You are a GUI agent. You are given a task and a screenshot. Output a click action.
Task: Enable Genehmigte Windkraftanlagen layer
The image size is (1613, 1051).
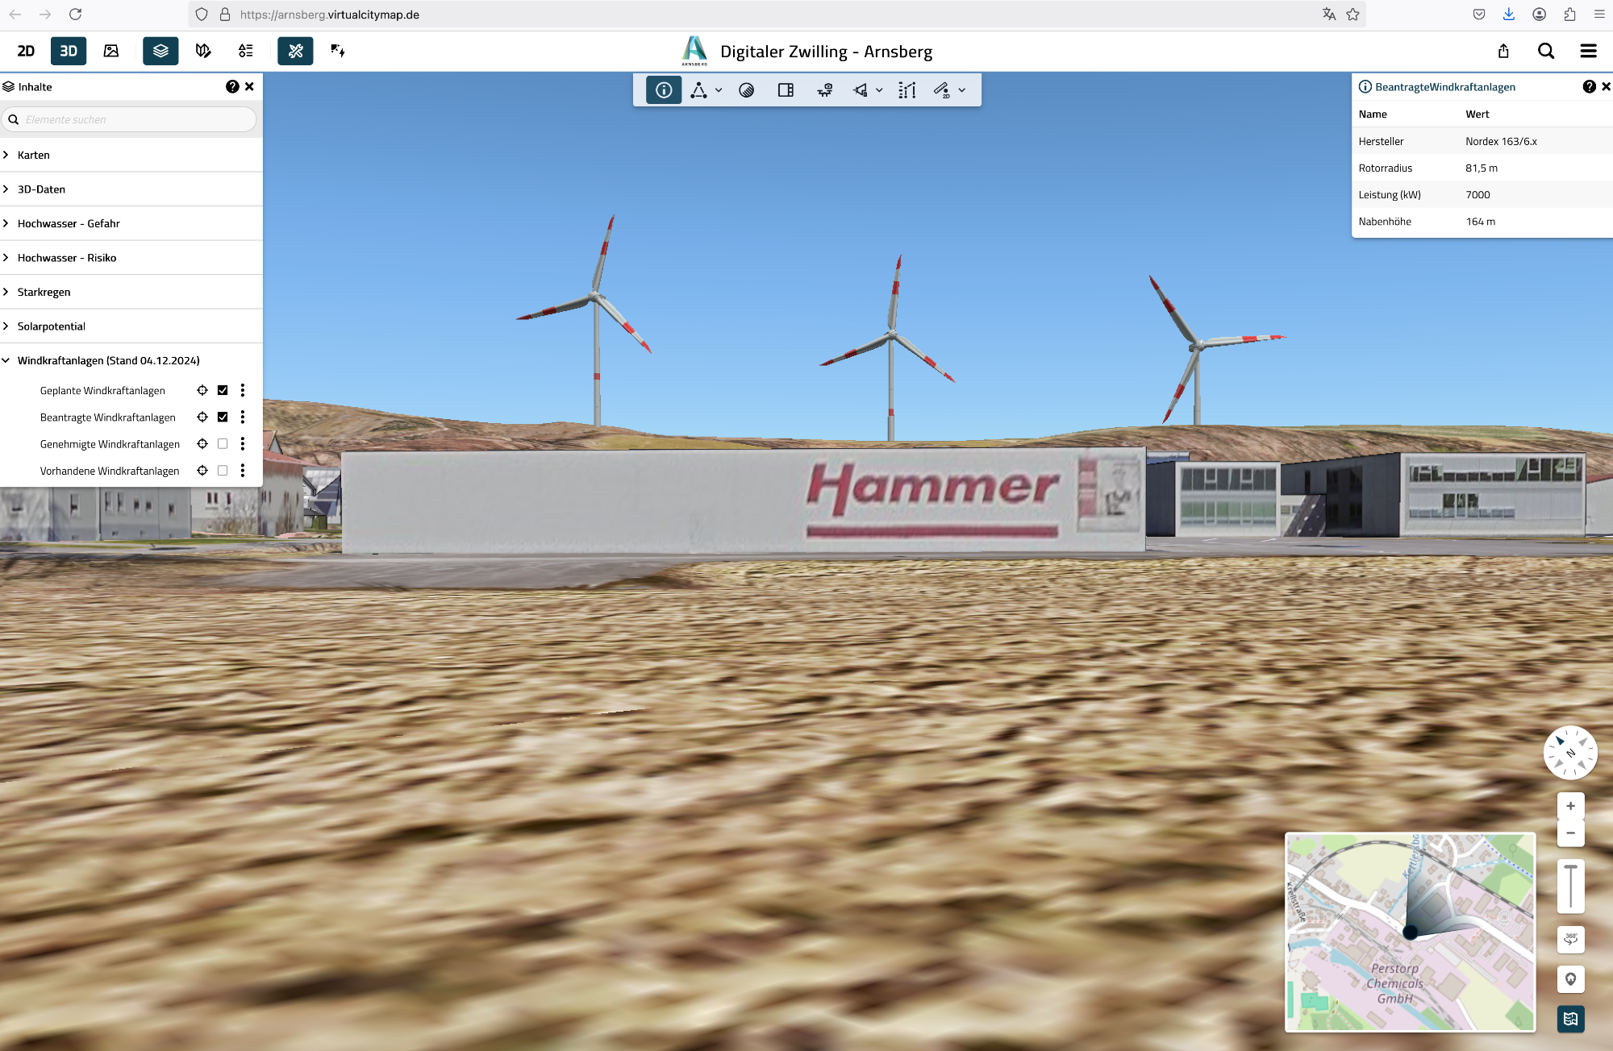223,444
